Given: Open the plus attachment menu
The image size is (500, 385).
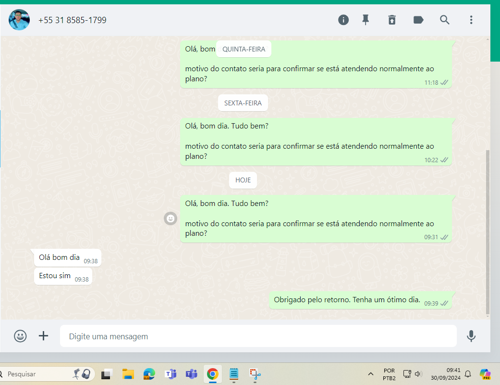Looking at the screenshot, I should [44, 336].
